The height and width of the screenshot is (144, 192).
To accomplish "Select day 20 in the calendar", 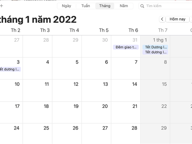I will (96, 112).
